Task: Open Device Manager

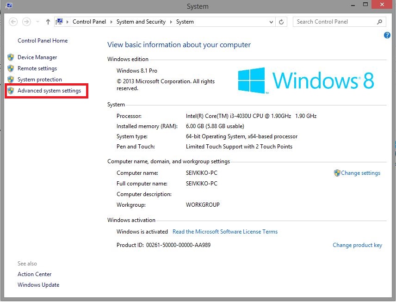Action: [x=37, y=57]
